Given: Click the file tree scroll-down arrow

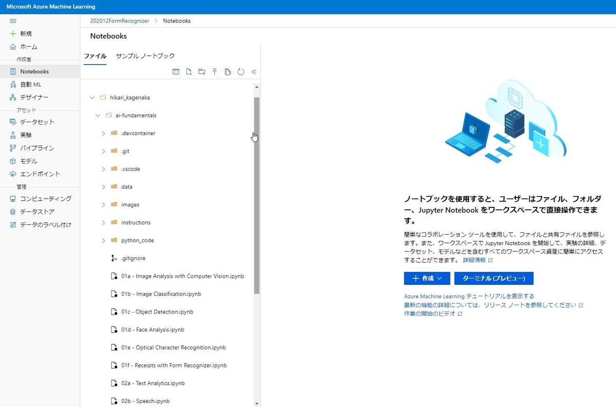Looking at the screenshot, I should tap(257, 403).
